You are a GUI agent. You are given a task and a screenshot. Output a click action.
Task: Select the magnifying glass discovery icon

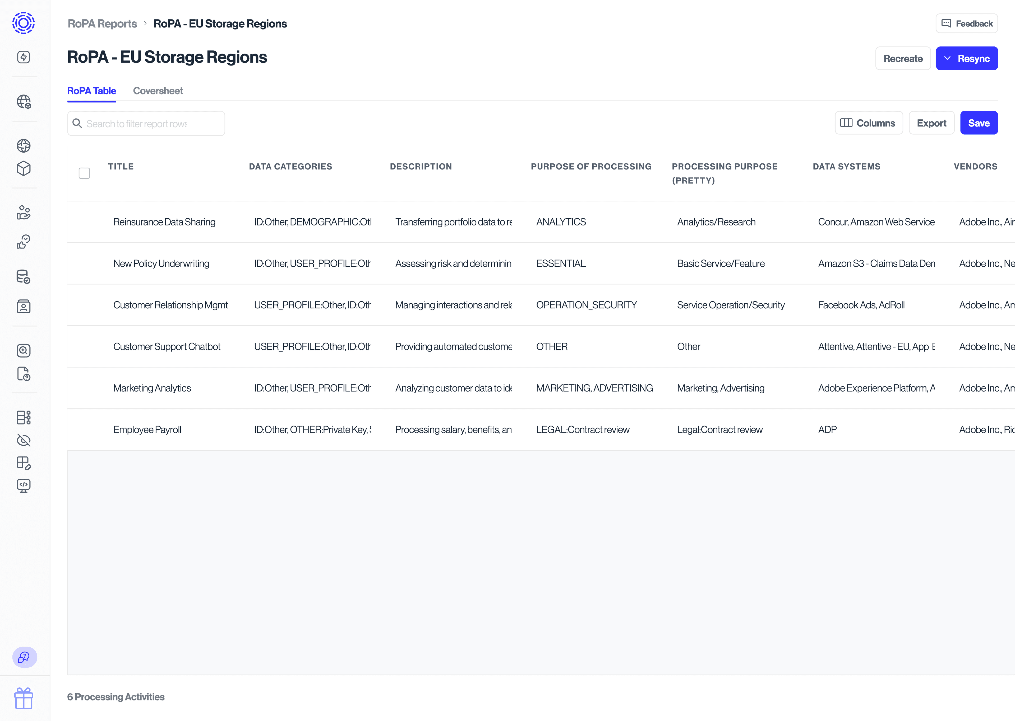coord(24,350)
